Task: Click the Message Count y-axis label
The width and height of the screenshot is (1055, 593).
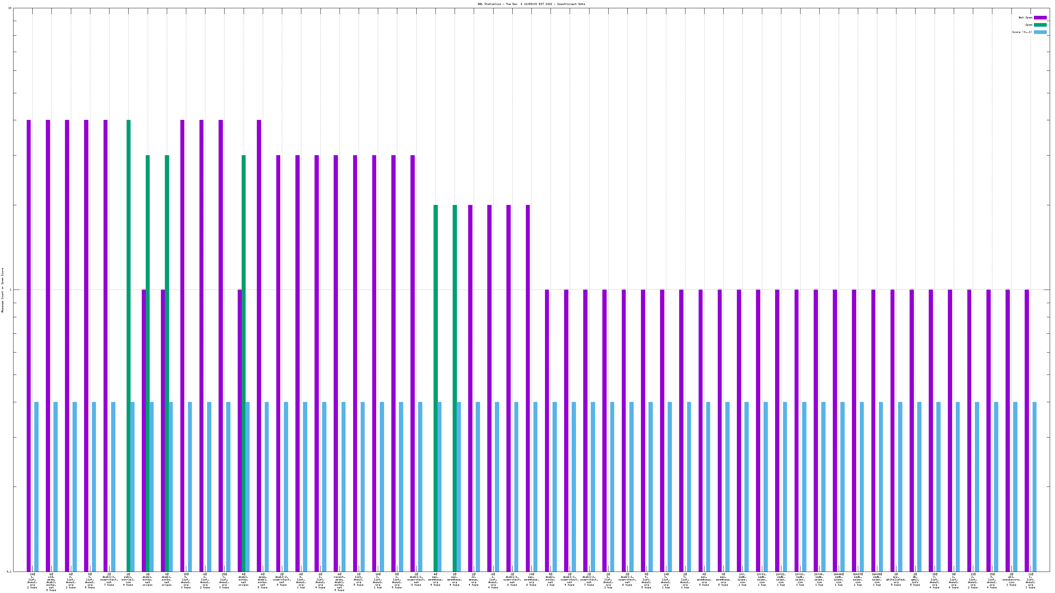Action: coord(2,290)
